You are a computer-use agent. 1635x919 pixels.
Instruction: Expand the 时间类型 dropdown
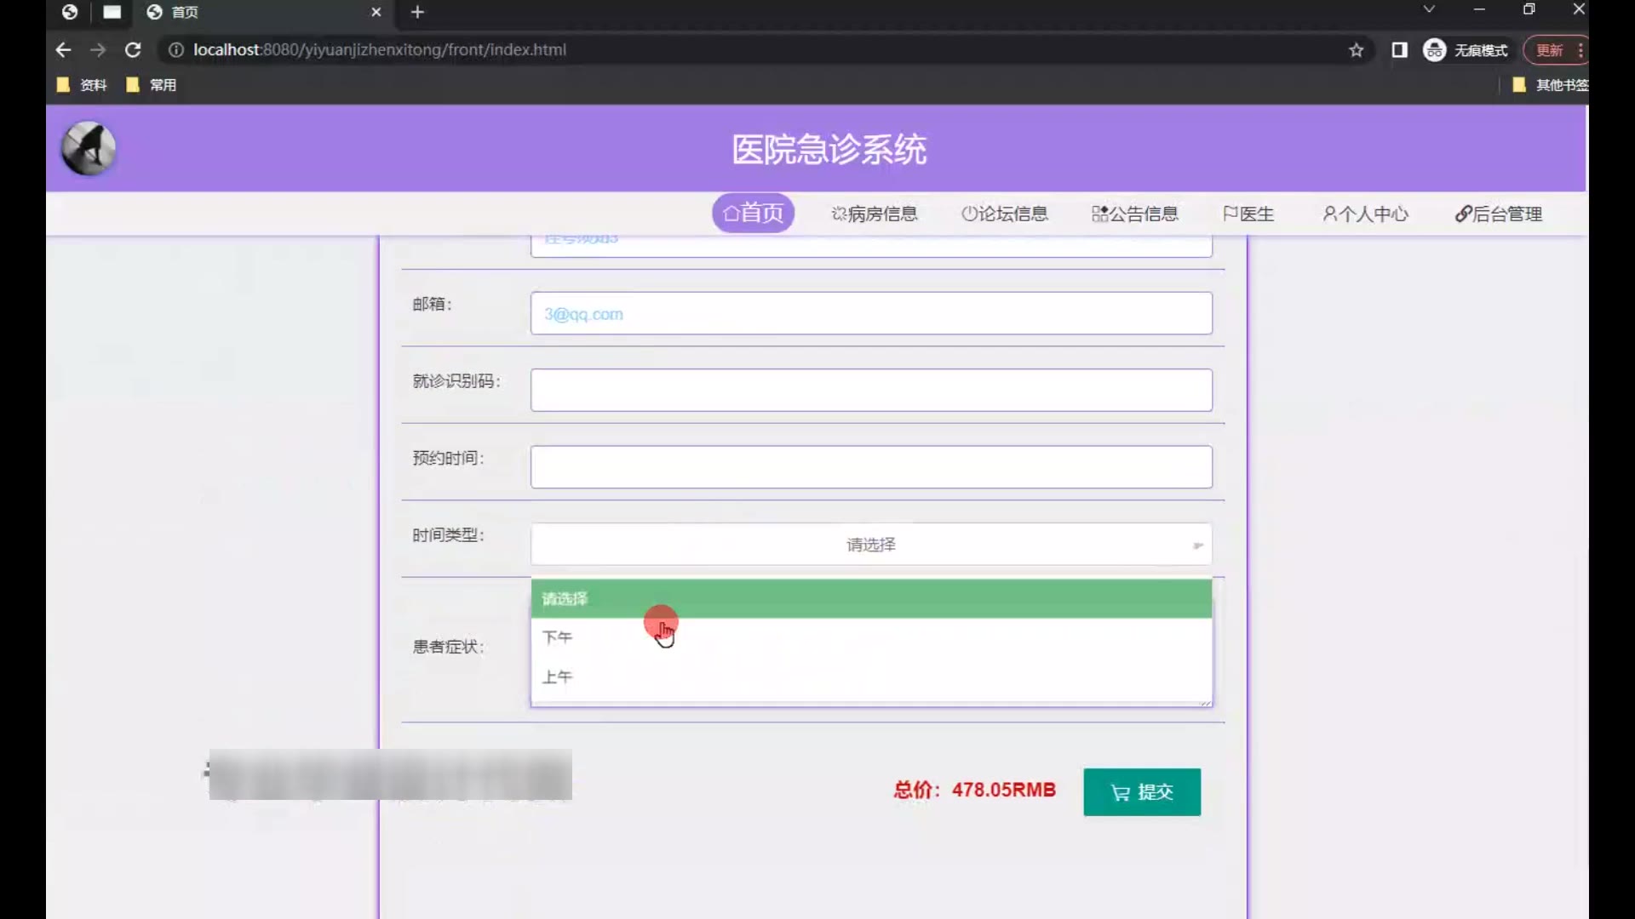coord(870,545)
